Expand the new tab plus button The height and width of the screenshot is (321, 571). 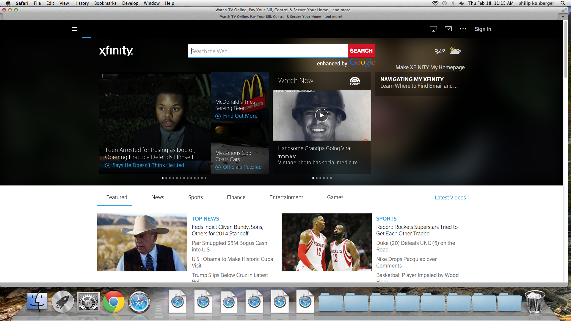563,17
